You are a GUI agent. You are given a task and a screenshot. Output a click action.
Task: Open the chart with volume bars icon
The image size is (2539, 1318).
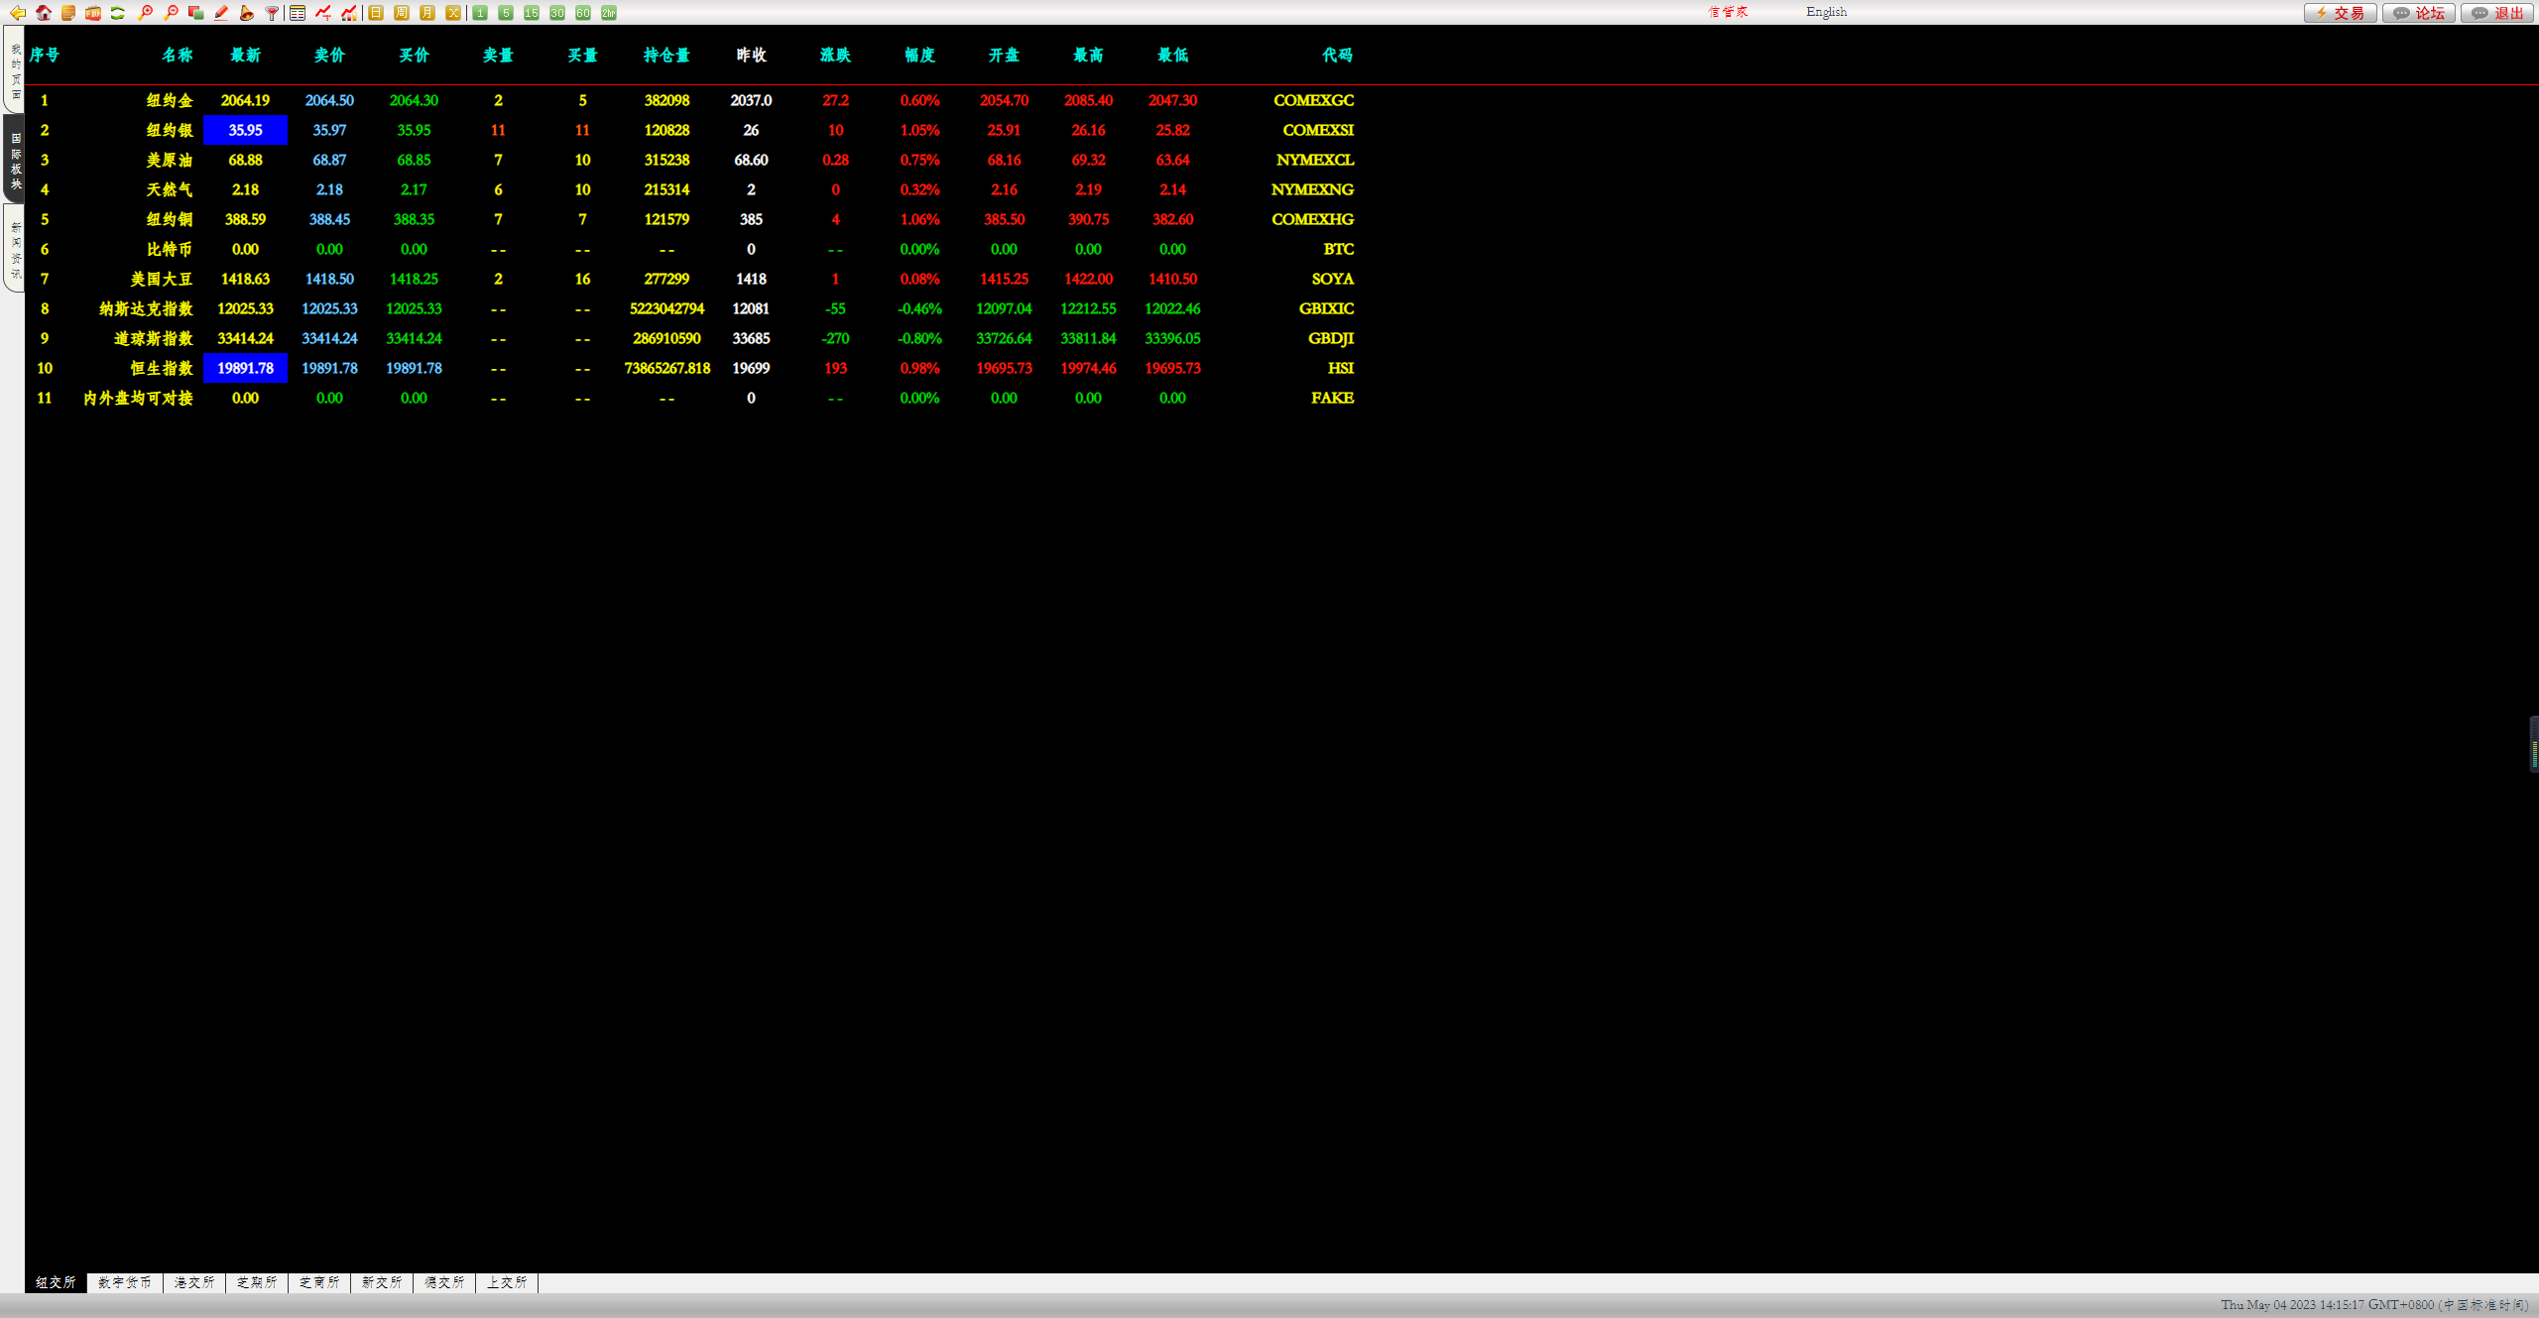pos(349,13)
